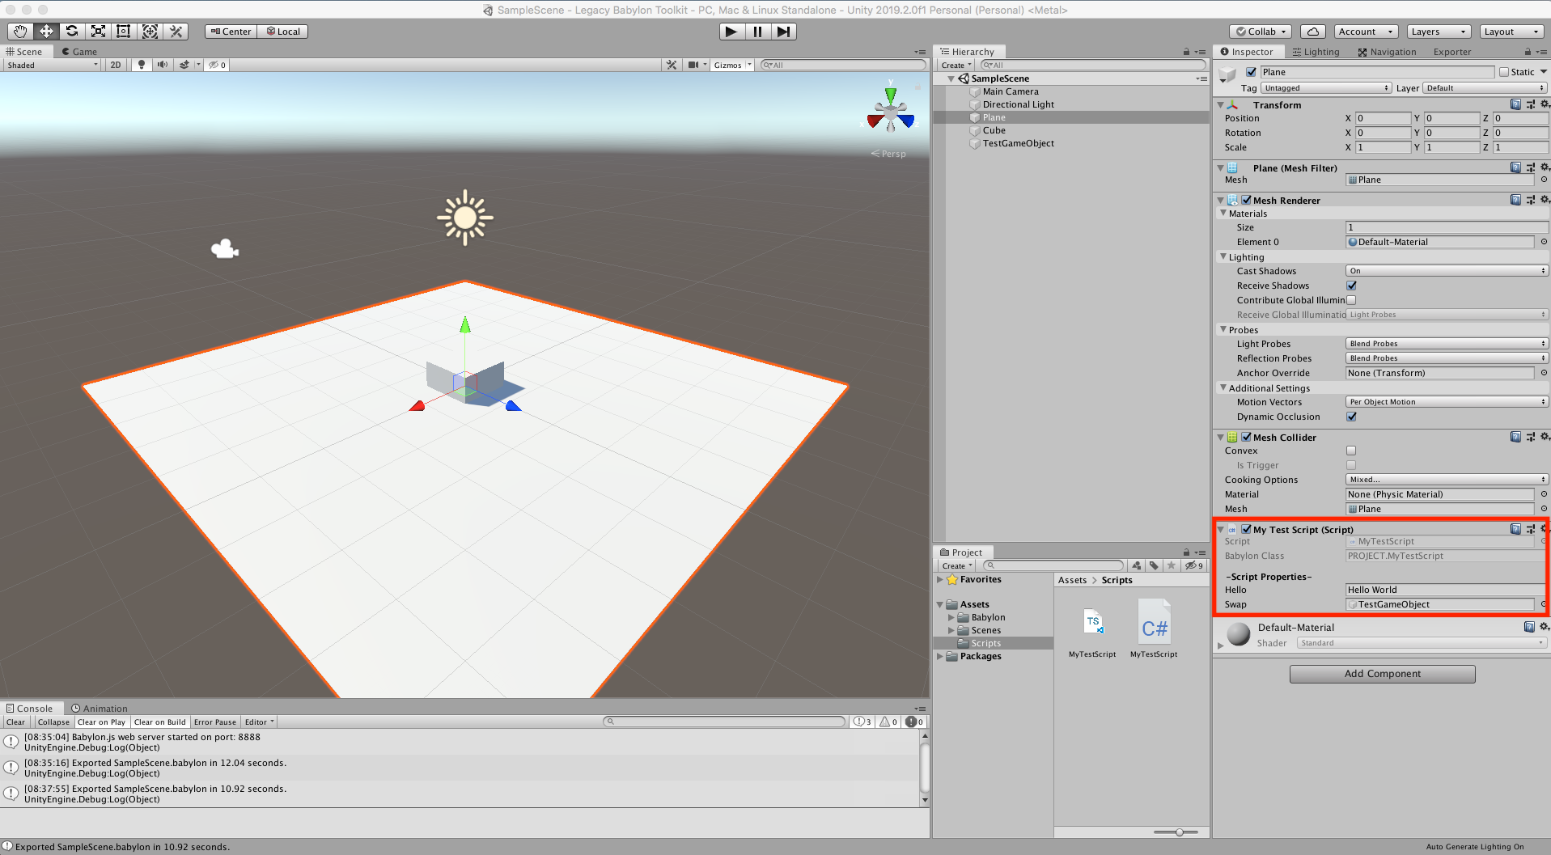Select the Rect tool
This screenshot has width=1551, height=855.
coord(124,32)
